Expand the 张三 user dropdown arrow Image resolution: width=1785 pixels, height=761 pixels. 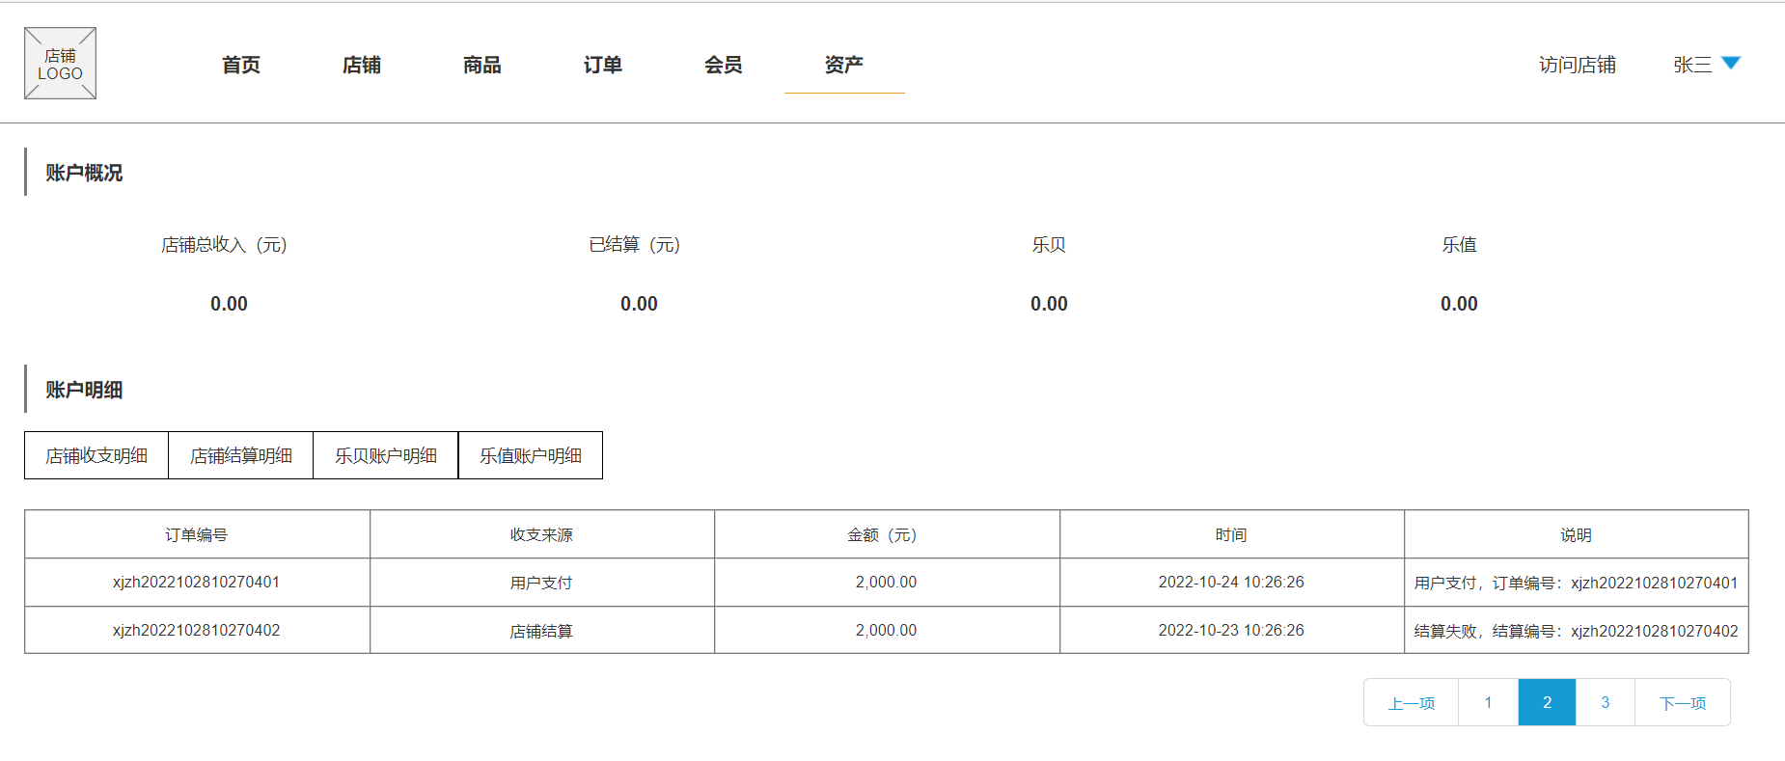(x=1731, y=64)
